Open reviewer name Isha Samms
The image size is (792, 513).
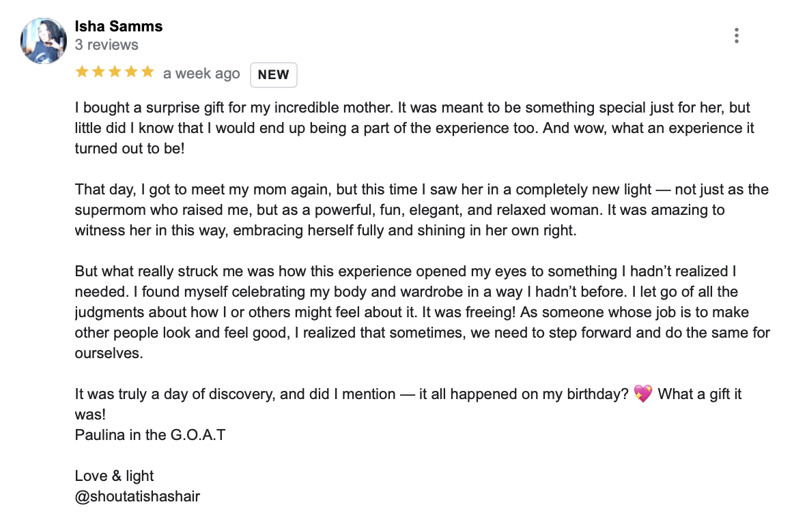[118, 27]
